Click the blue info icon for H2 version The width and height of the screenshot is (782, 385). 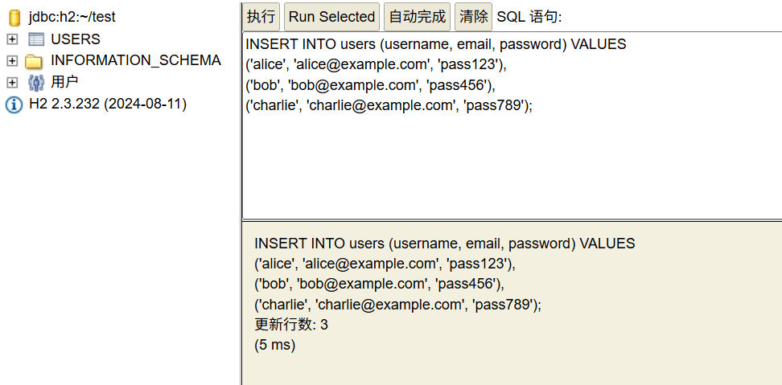click(14, 104)
